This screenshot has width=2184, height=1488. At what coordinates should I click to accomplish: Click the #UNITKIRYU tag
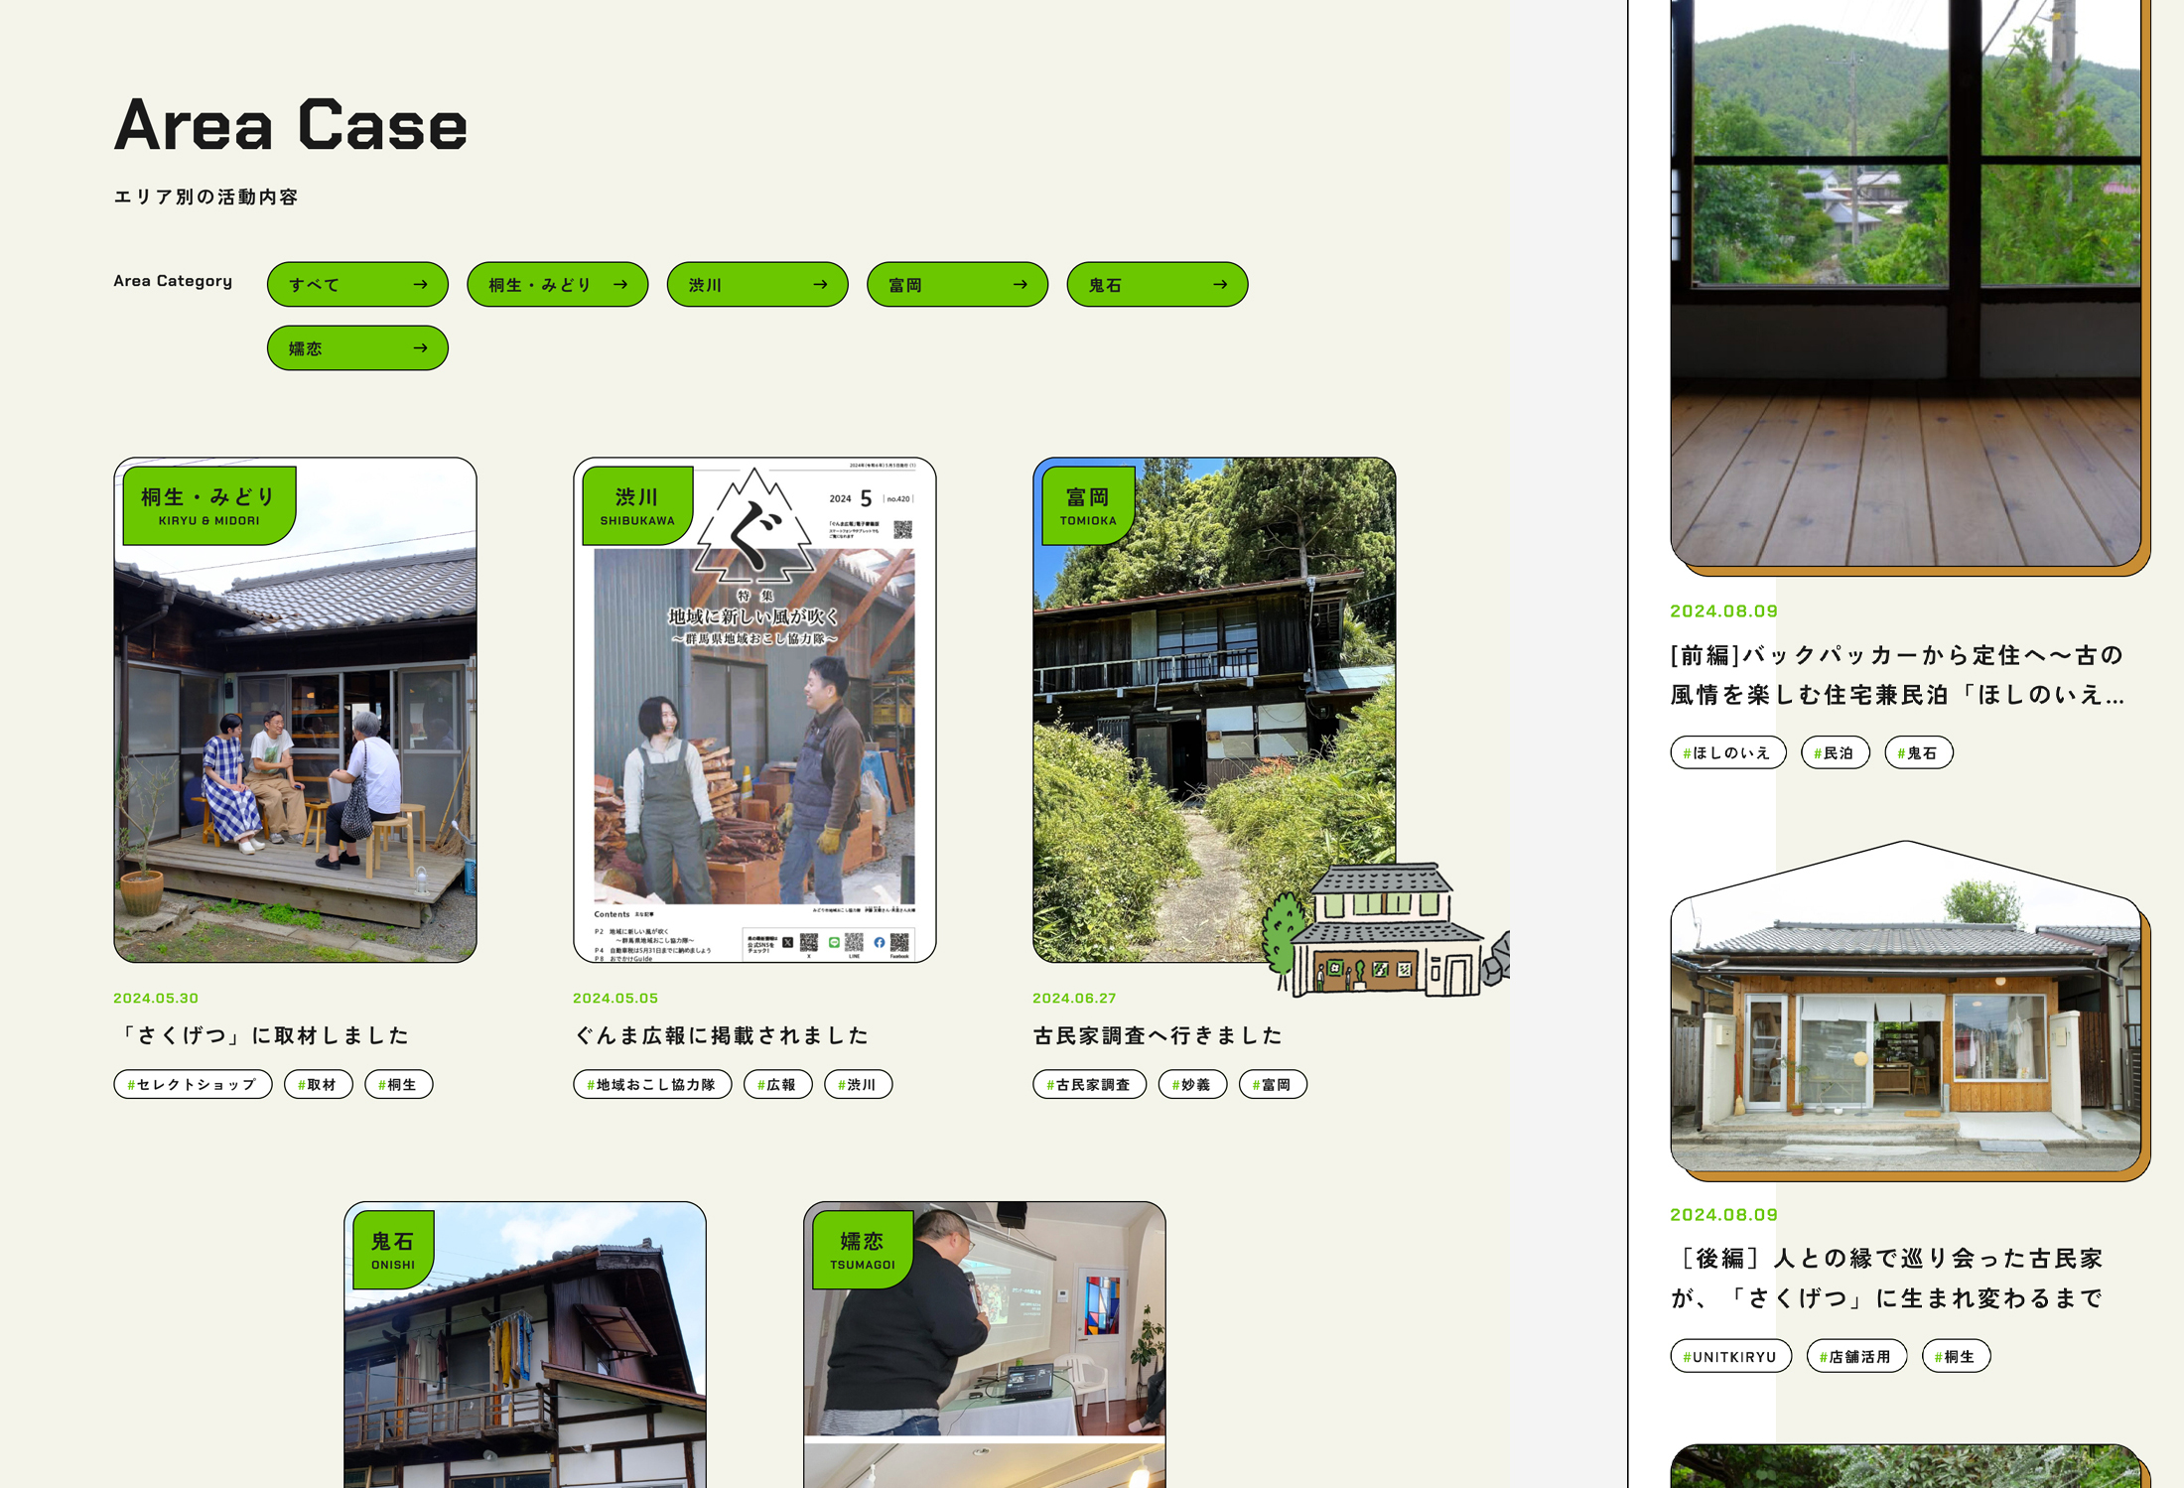click(1730, 1356)
